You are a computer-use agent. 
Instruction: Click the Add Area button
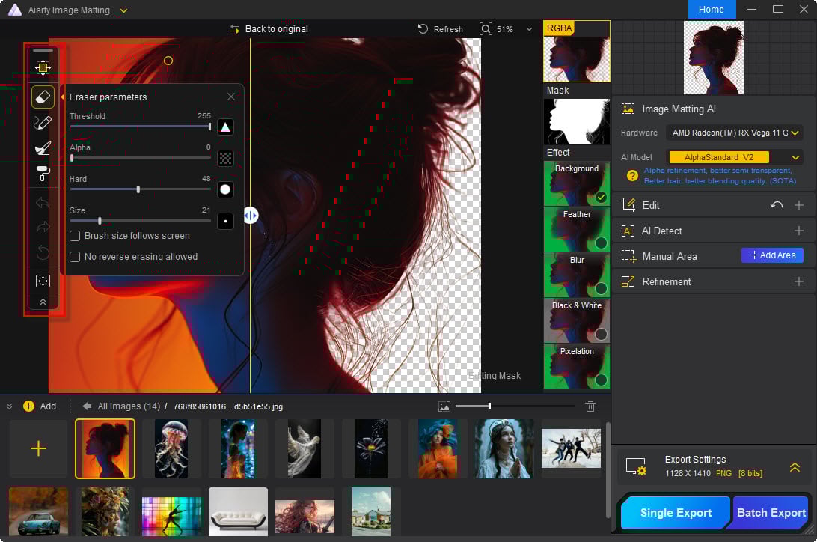click(x=772, y=255)
